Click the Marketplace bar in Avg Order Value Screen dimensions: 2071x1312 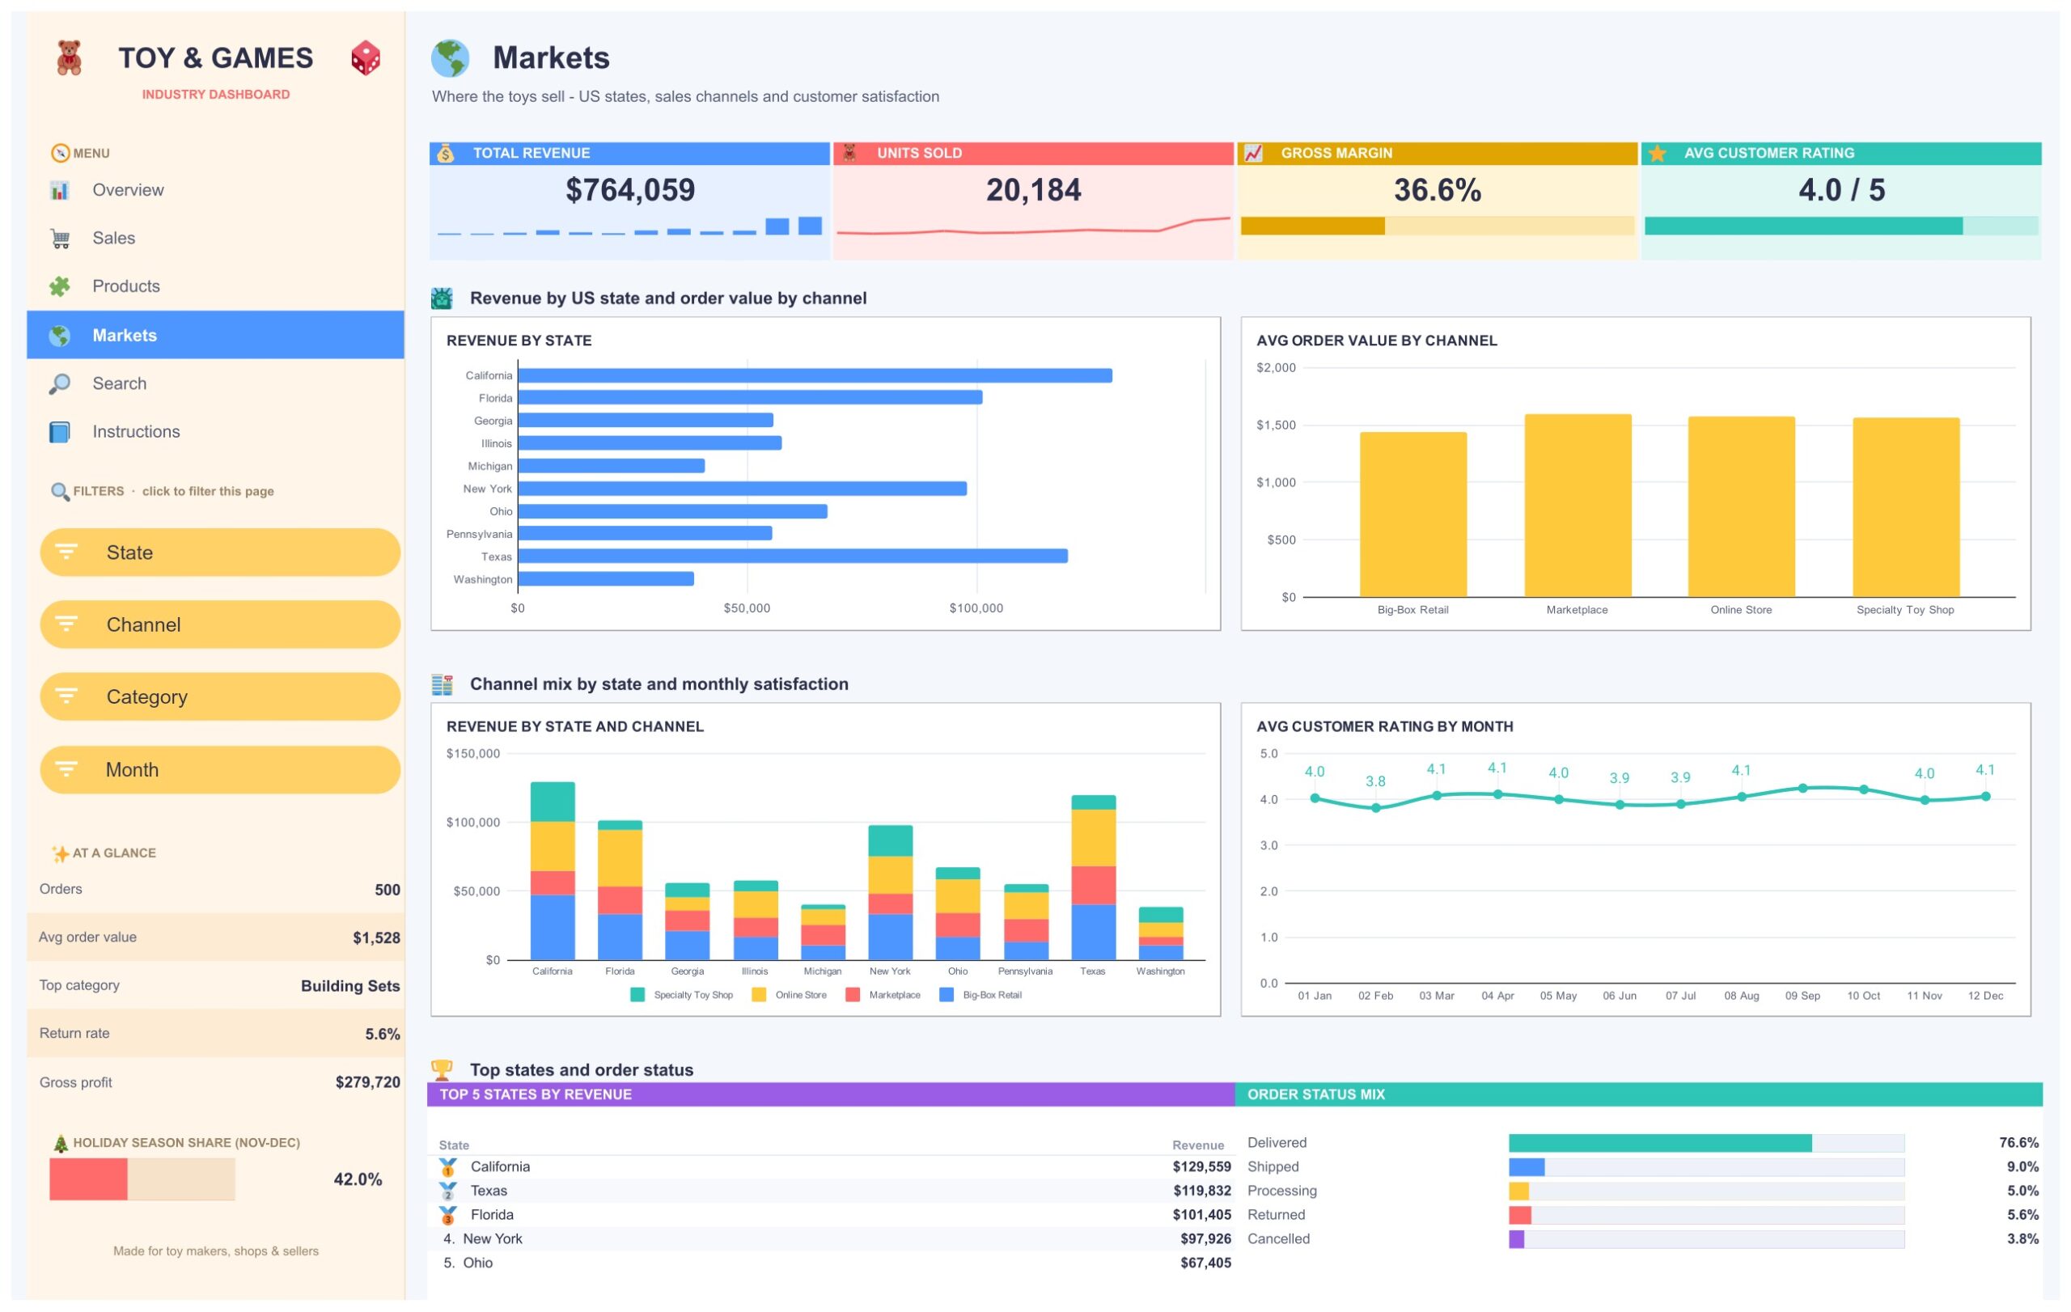(1578, 506)
